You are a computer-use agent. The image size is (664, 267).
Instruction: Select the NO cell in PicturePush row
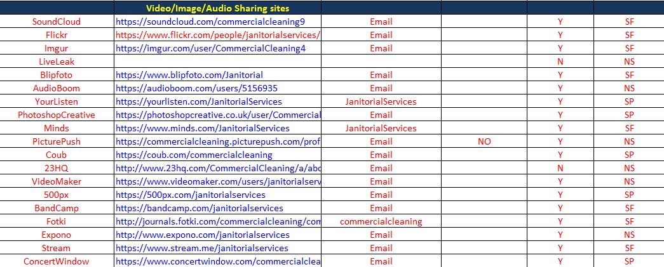[x=484, y=141]
